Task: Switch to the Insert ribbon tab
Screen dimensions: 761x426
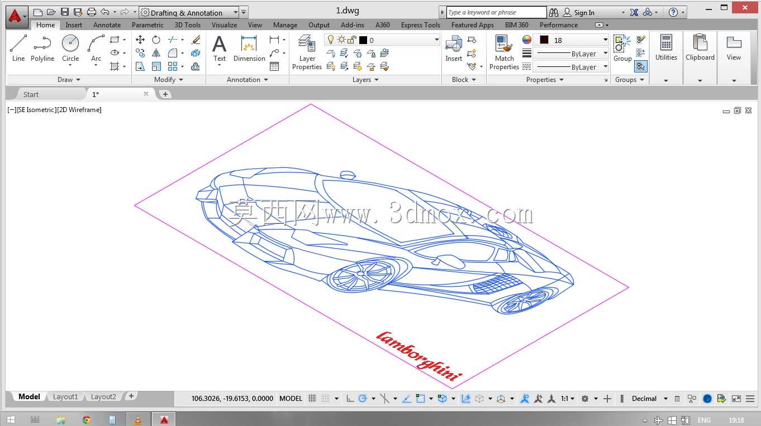Action: click(x=74, y=25)
